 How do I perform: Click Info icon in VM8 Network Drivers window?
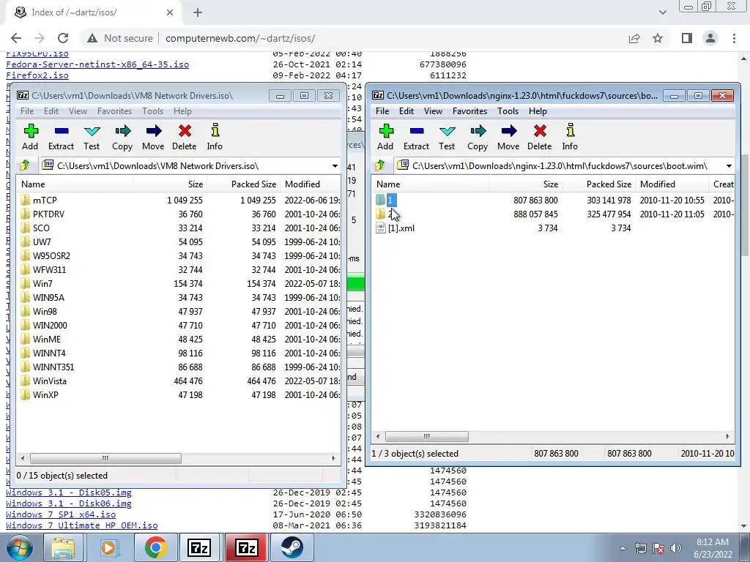[x=215, y=130]
